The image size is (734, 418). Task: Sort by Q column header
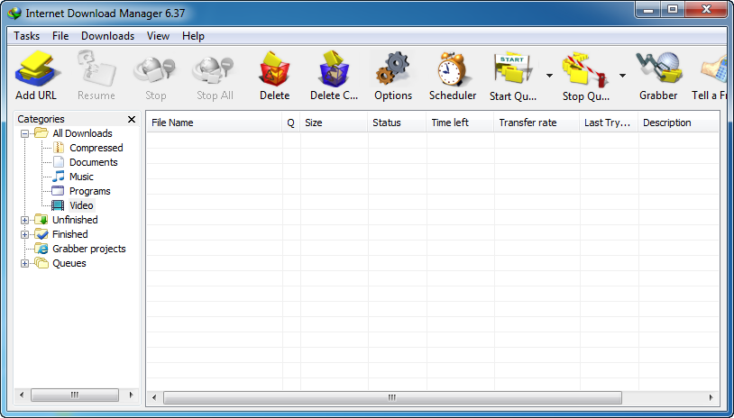click(290, 123)
